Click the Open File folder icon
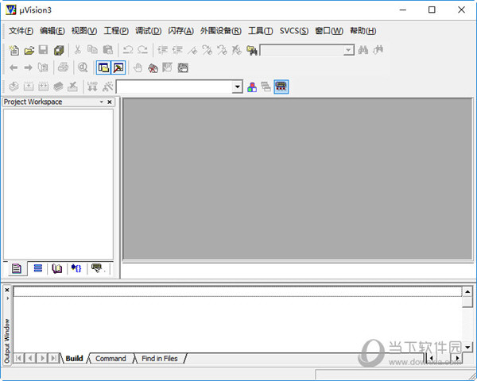This screenshot has width=477, height=381. click(29, 50)
